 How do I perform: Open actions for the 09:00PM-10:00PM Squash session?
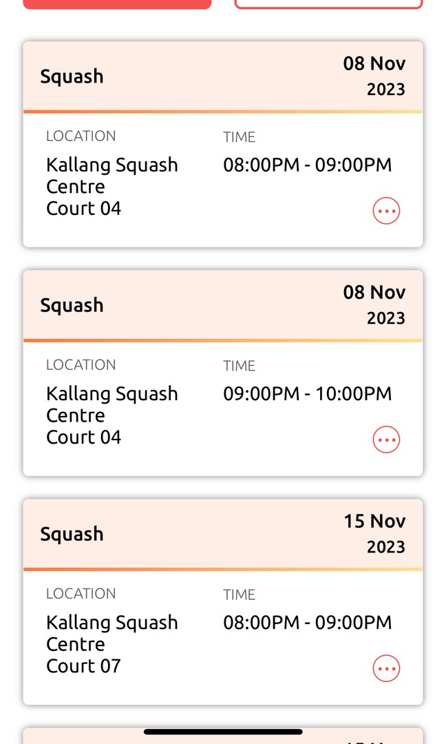pyautogui.click(x=386, y=440)
